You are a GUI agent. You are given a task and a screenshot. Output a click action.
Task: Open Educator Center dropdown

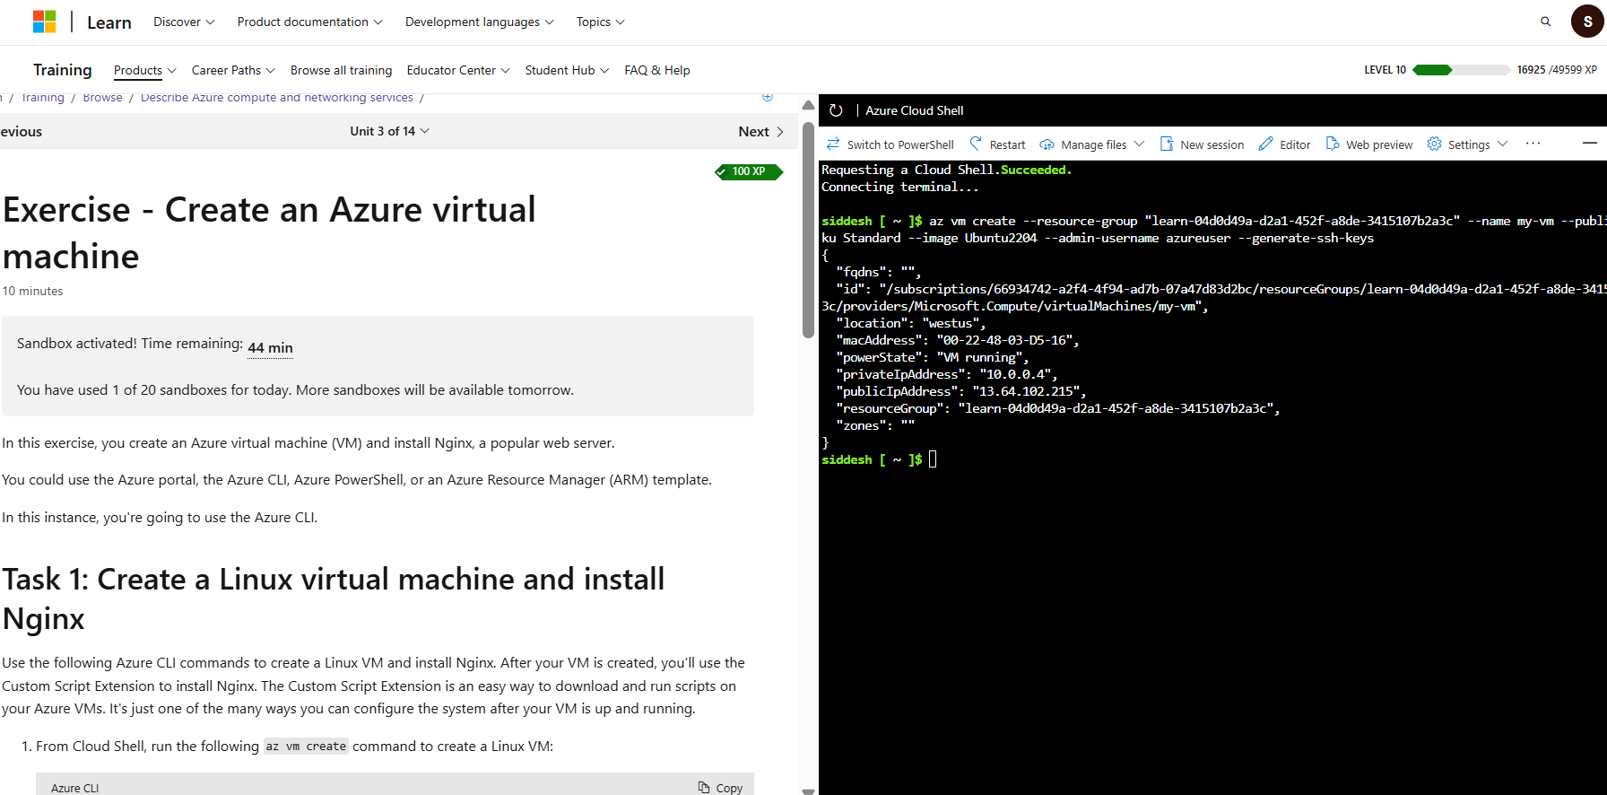pyautogui.click(x=458, y=70)
